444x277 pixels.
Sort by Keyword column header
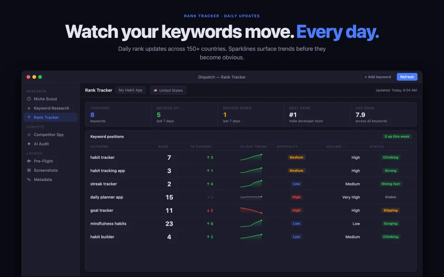(x=99, y=147)
